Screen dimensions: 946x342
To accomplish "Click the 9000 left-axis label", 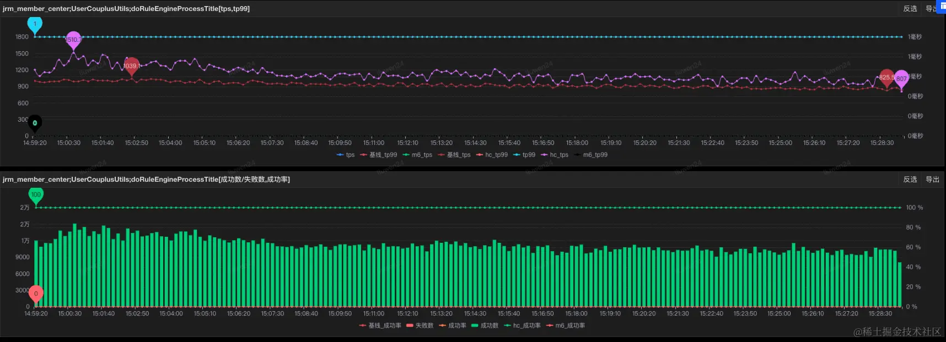I will [x=23, y=257].
